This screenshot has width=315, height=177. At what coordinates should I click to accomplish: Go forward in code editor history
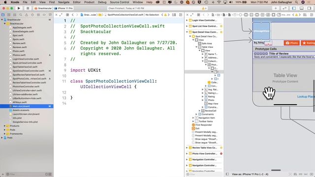[x=77, y=15]
